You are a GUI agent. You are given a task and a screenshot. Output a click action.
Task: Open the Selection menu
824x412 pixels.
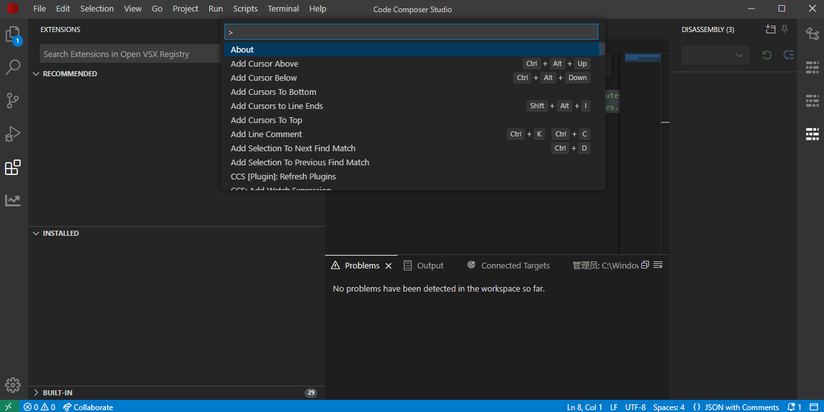click(97, 9)
